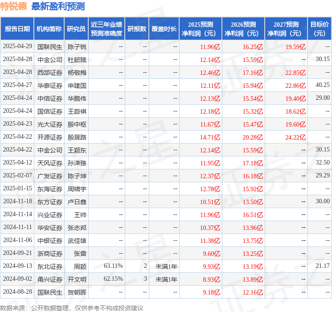Image resolution: width=332 pixels, height=312 pixels.
Task: Click institution 天风证券
Action: [x=50, y=163]
